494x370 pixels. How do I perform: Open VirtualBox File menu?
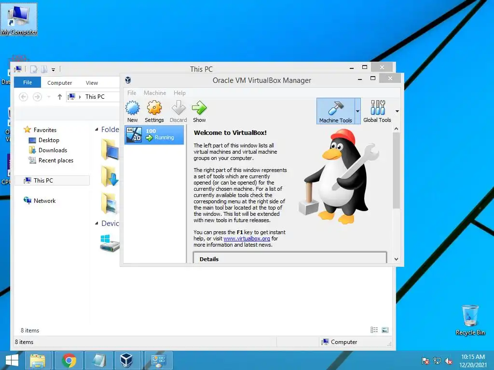click(x=132, y=93)
